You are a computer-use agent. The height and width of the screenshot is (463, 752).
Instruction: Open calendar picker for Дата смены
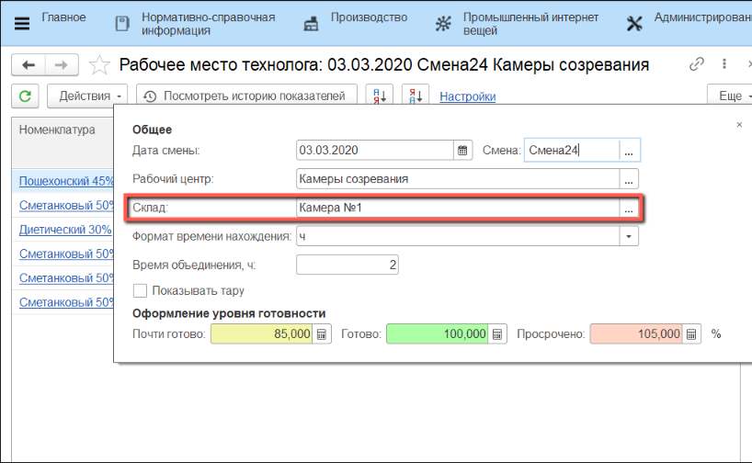point(462,151)
